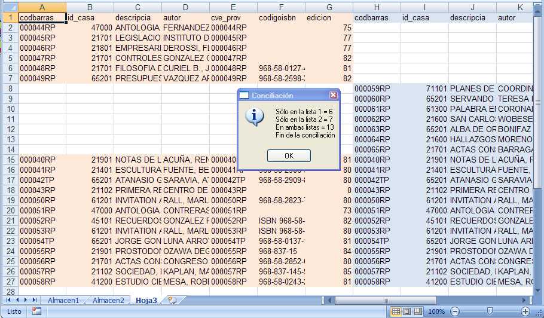Click cell D26 KAPLAN in column D
544x318 pixels.
point(185,271)
